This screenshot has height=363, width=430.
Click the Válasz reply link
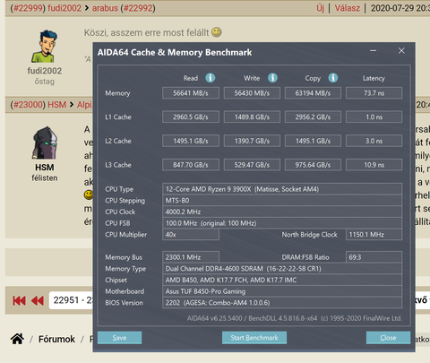click(348, 8)
